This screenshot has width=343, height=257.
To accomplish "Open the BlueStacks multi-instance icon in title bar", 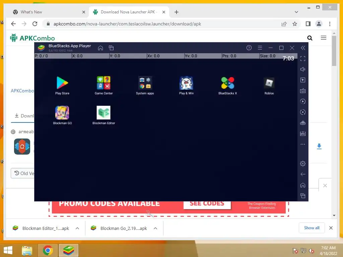I will click(x=111, y=48).
